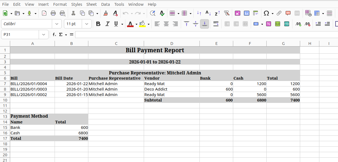Viewport: 338px width, 162px height.
Task: Click the Cut scissors icon
Action: (x=73, y=13)
